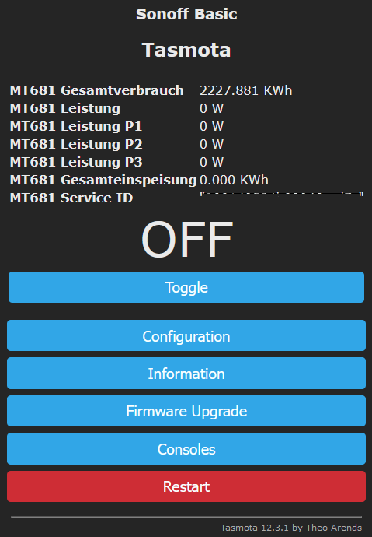Screen dimensions: 372x537
Task: Click the large OFF power state text
Action: click(x=187, y=239)
